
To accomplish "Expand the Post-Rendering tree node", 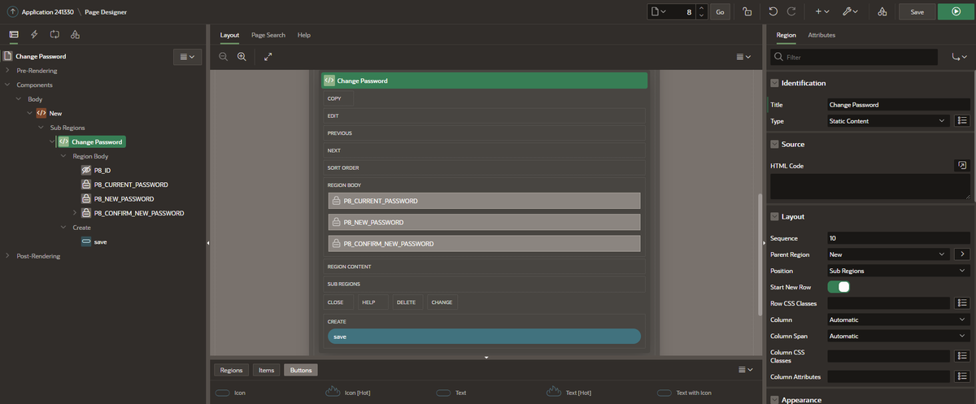I will tap(7, 256).
